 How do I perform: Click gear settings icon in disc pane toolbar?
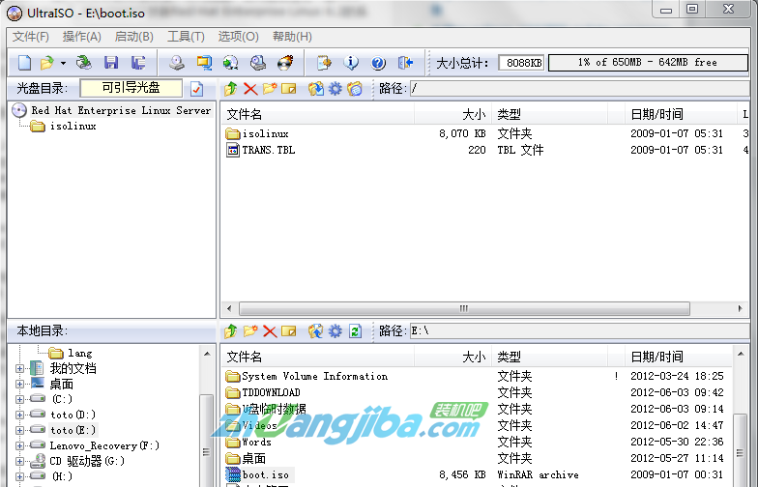pos(335,89)
